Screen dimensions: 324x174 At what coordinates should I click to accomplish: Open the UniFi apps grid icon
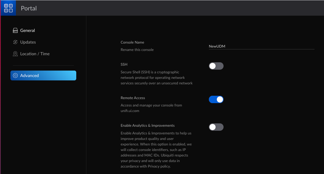8,8
